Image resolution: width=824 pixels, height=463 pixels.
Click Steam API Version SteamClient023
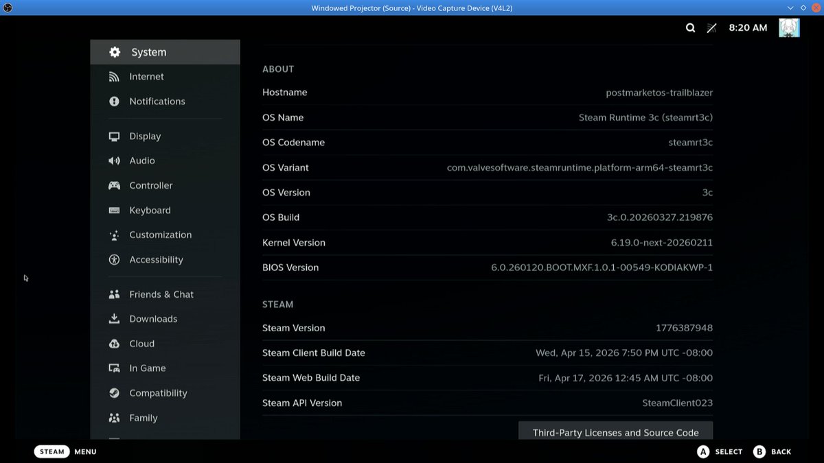tap(677, 403)
